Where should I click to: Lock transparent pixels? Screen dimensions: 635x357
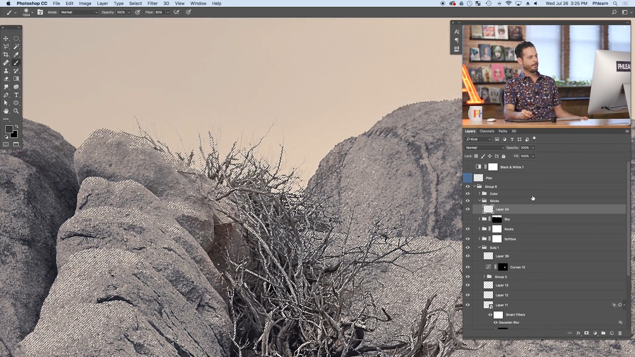pos(476,156)
